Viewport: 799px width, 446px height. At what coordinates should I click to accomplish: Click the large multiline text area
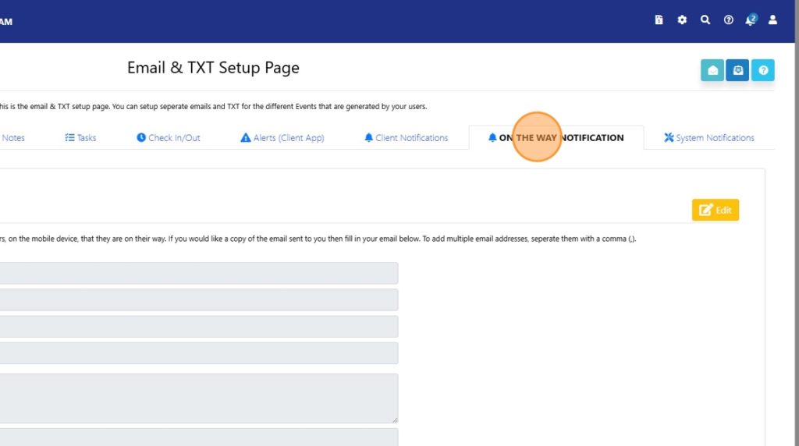[x=198, y=398]
